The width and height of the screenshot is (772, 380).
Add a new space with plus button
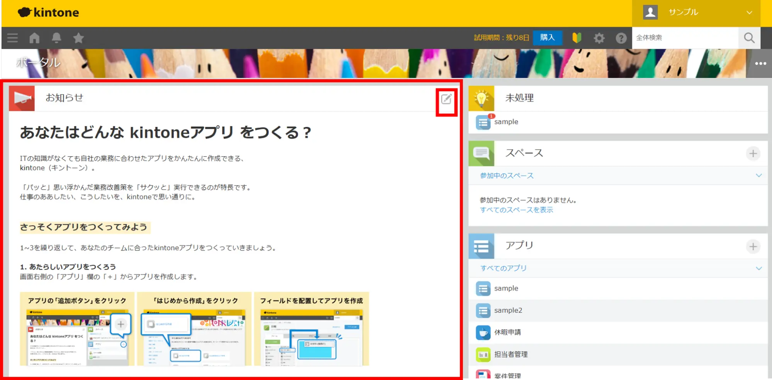tap(753, 153)
